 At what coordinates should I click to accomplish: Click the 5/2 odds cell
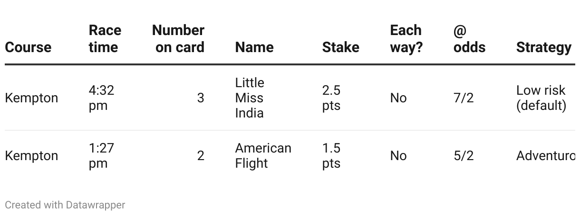pyautogui.click(x=464, y=155)
